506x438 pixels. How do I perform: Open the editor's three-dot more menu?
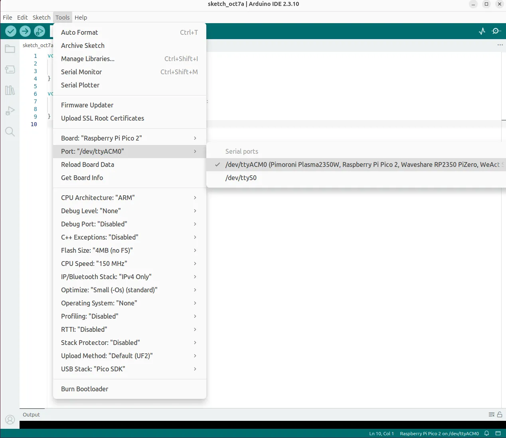(x=500, y=45)
